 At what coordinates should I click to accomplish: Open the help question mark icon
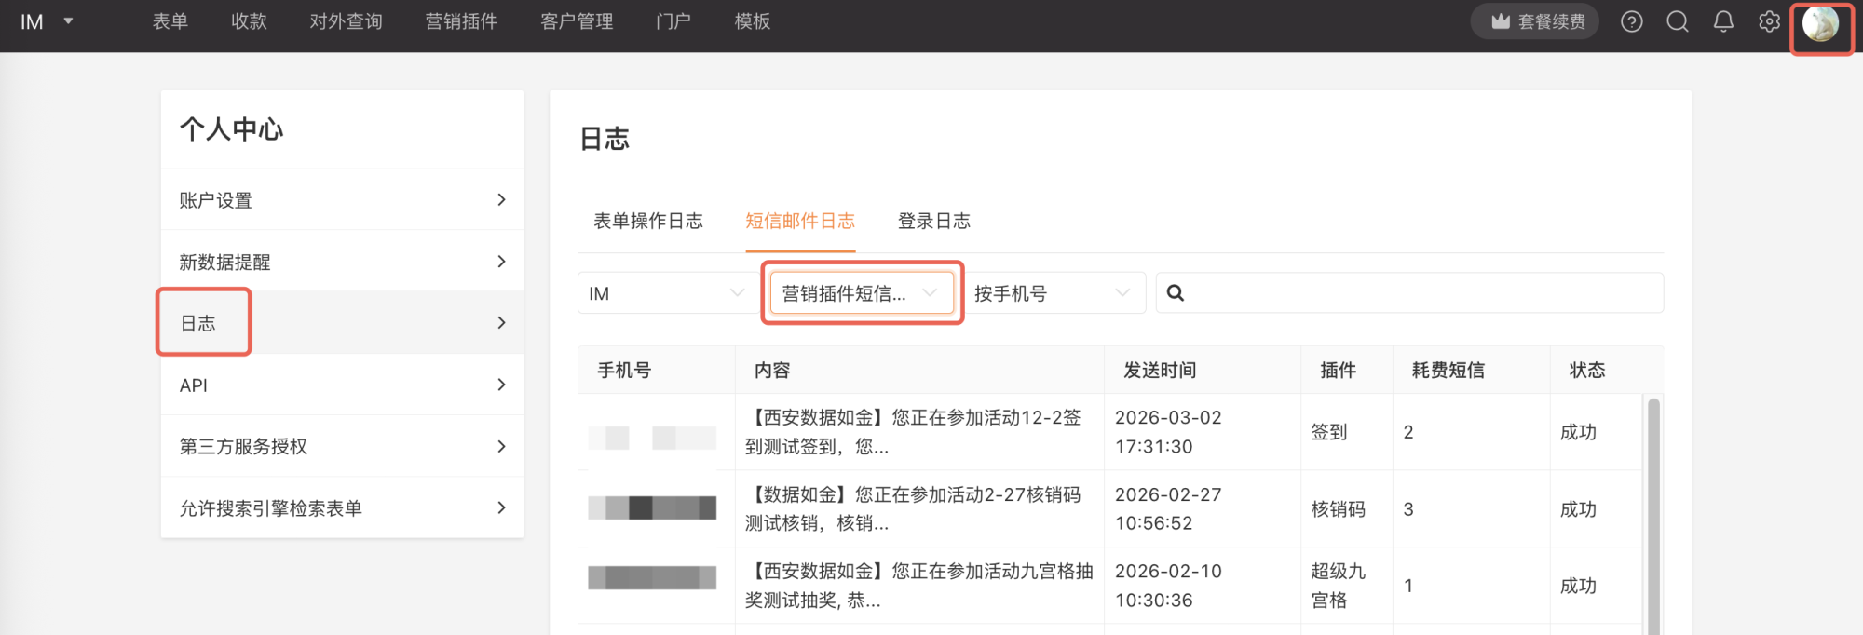[x=1631, y=21]
